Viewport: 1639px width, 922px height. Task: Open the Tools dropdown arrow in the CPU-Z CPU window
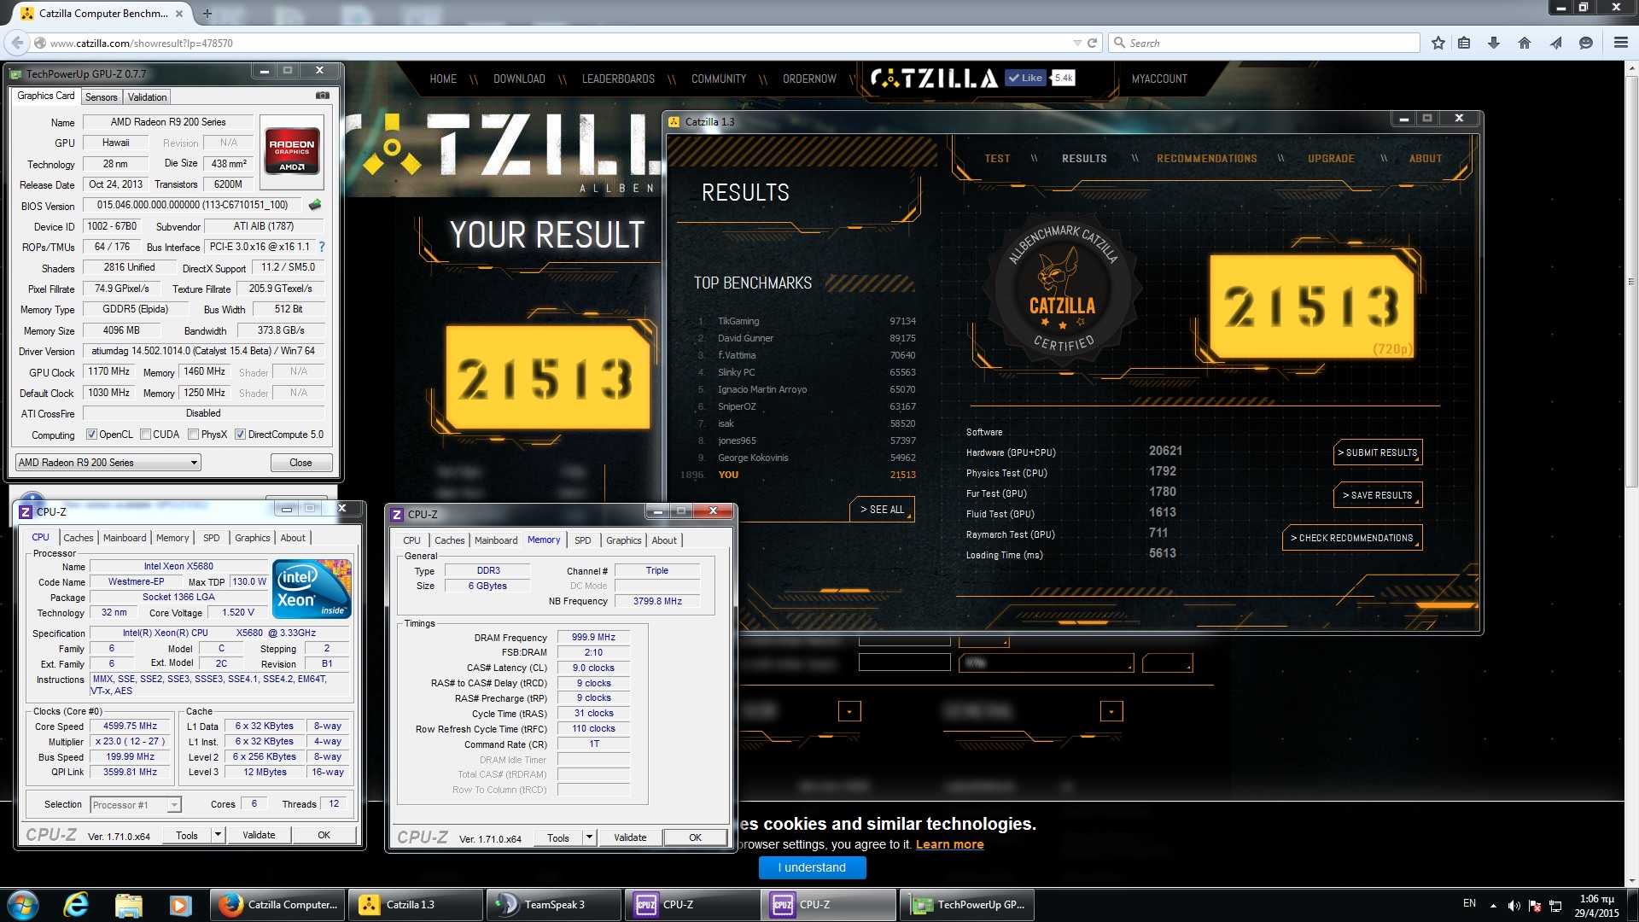[218, 835]
